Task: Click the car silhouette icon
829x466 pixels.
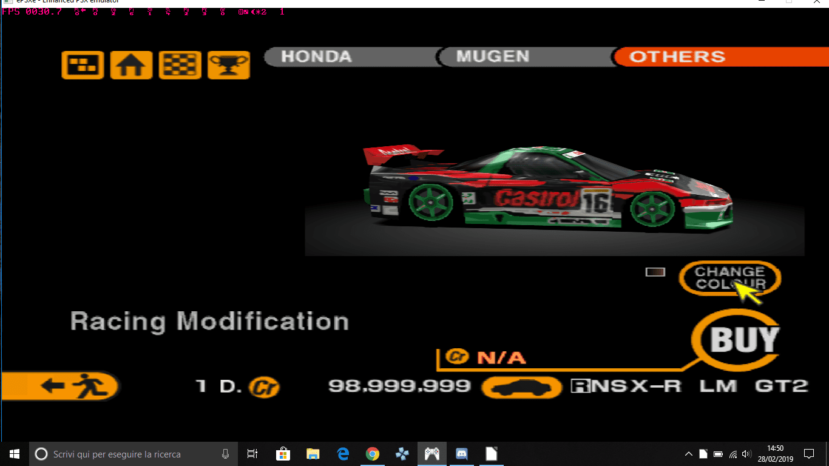Action: (522, 387)
